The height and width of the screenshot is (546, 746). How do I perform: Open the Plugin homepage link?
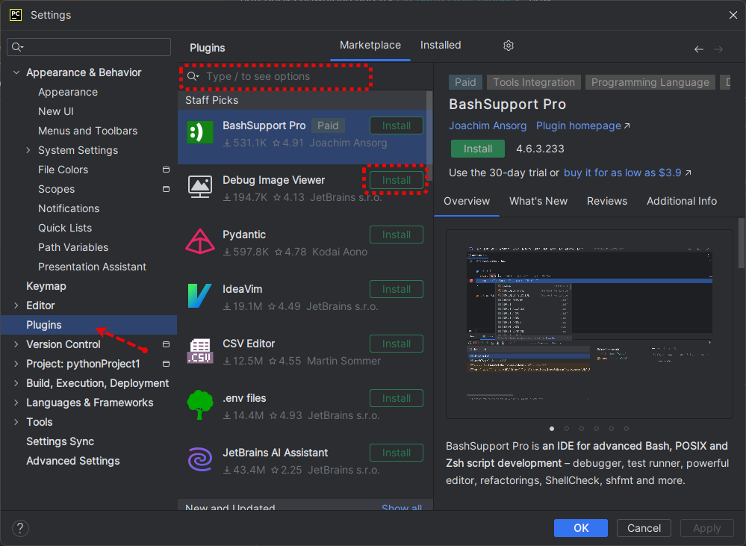point(582,125)
